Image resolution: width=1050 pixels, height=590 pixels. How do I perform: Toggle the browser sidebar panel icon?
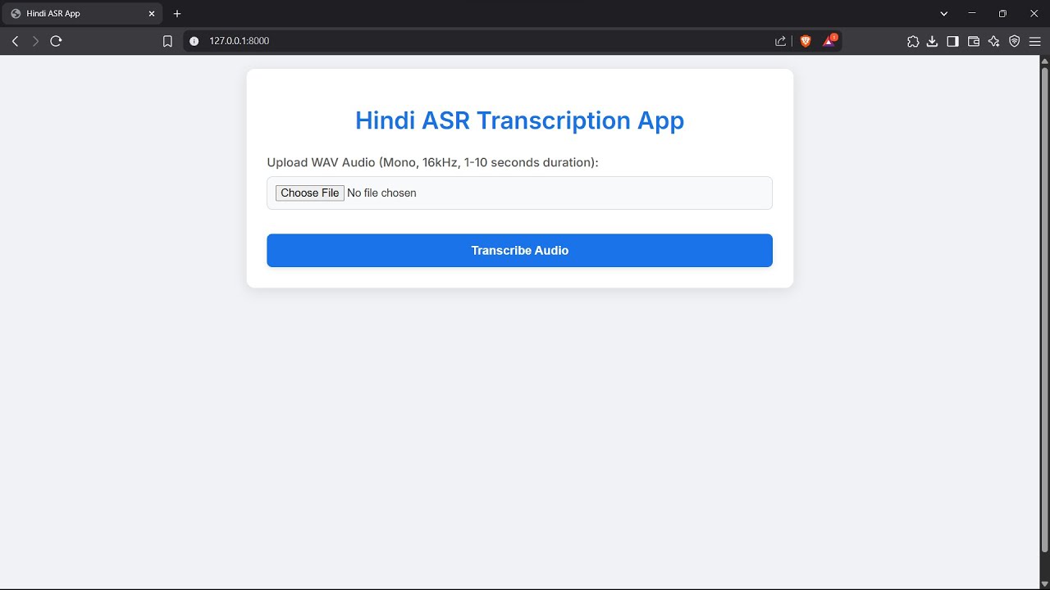tap(952, 41)
